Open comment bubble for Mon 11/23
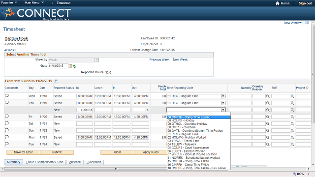 coord(7,137)
